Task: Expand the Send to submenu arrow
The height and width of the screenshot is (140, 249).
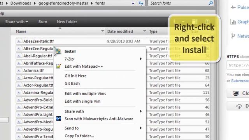Action: pyautogui.click(x=141, y=128)
